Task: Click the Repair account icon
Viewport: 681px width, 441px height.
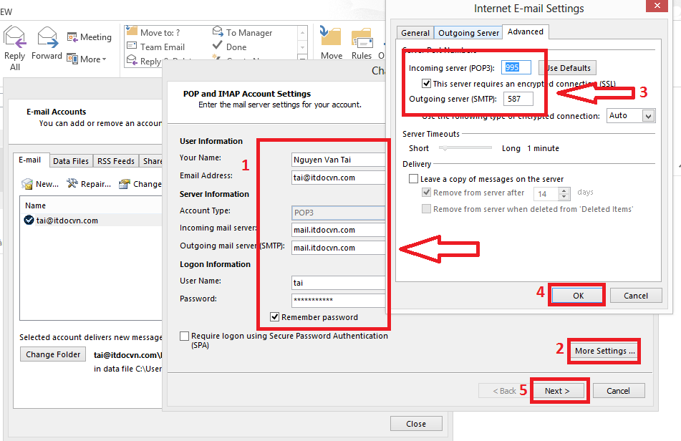Action: tap(72, 184)
